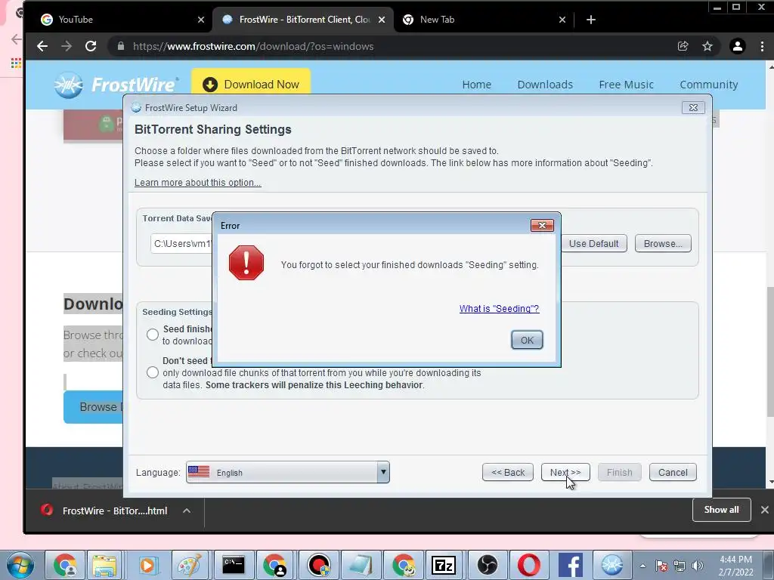Open the Downloads menu on FrostWire site

[545, 85]
